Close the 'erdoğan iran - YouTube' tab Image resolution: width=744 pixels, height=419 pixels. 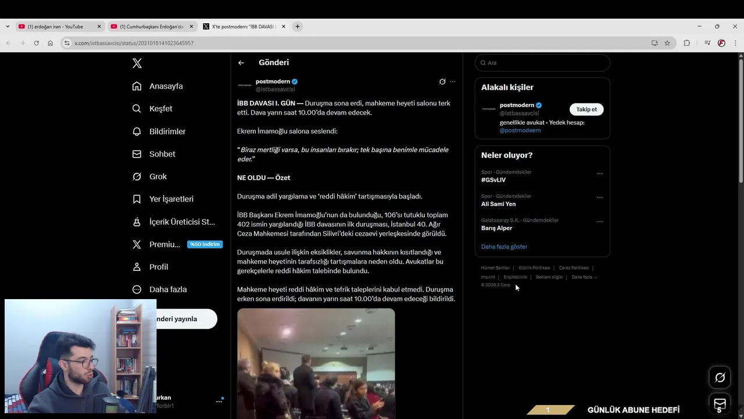[99, 26]
